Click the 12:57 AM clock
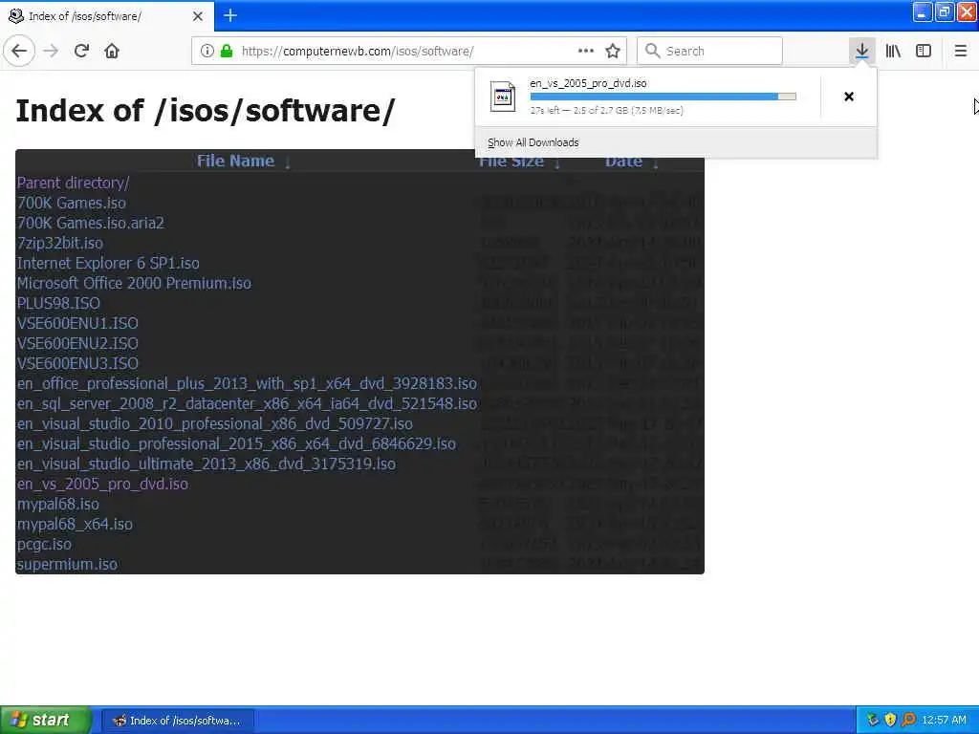This screenshot has height=734, width=979. (944, 720)
